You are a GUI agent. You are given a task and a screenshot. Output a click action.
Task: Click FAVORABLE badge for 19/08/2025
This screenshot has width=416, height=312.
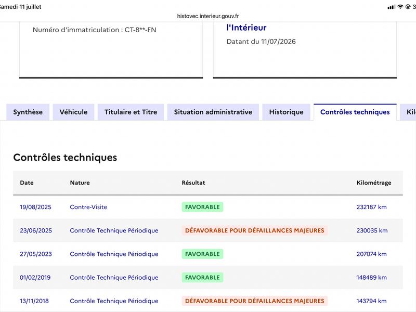(202, 207)
